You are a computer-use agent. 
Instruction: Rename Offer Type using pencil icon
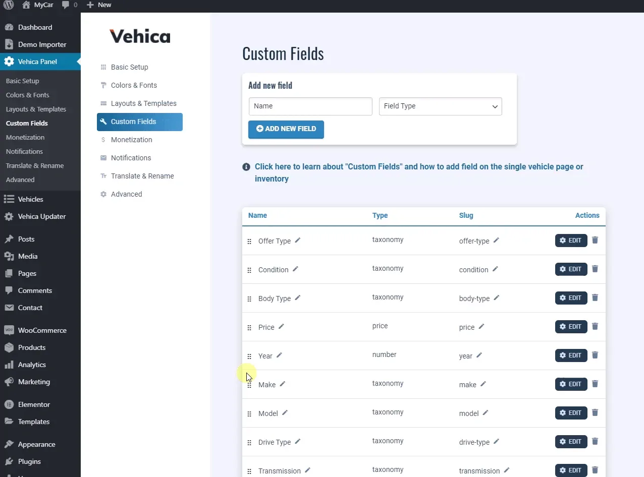click(298, 240)
